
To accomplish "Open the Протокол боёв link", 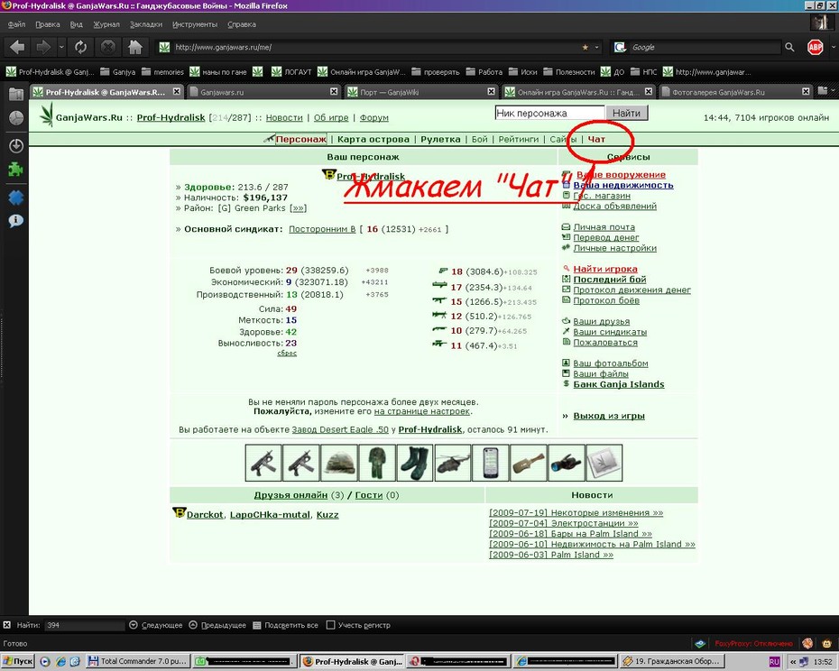I will pos(606,300).
